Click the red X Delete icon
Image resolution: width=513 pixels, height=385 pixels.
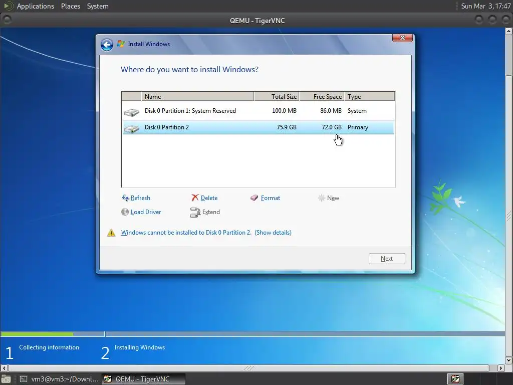click(x=195, y=198)
